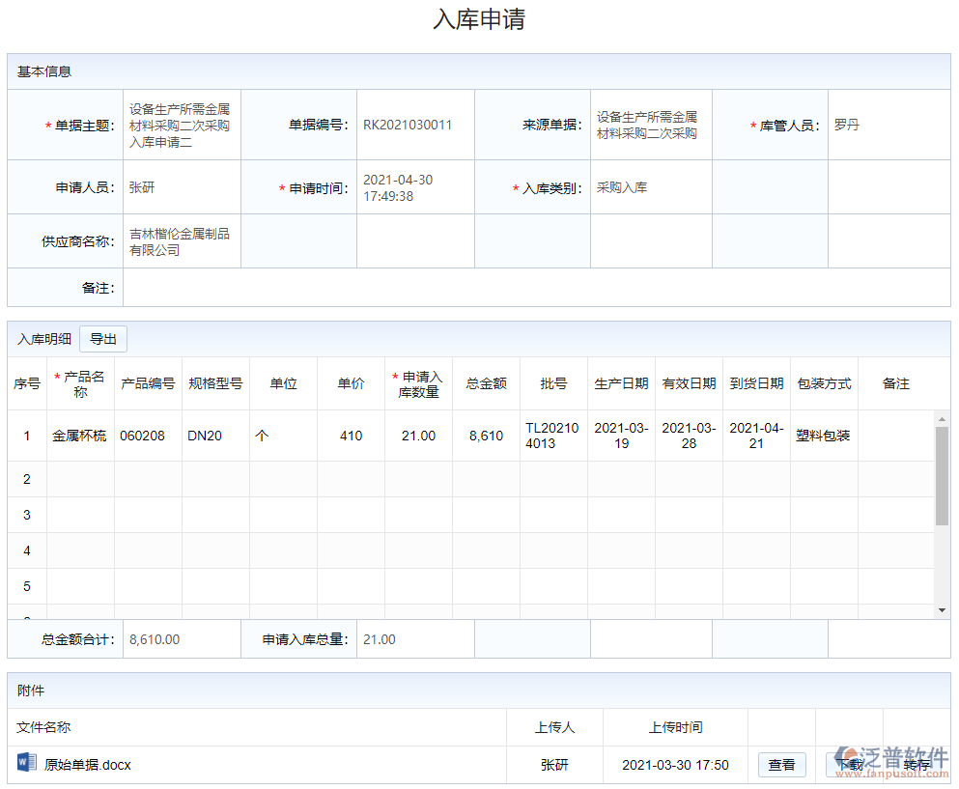Click batch number TL202104013 cell
The width and height of the screenshot is (959, 789).
[x=552, y=436]
